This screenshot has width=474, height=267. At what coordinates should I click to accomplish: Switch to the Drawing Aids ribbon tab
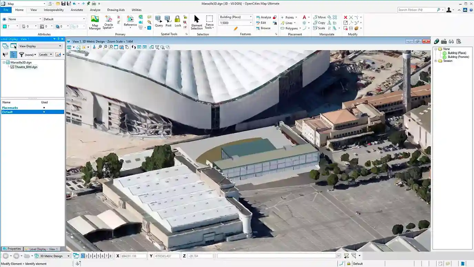[116, 10]
